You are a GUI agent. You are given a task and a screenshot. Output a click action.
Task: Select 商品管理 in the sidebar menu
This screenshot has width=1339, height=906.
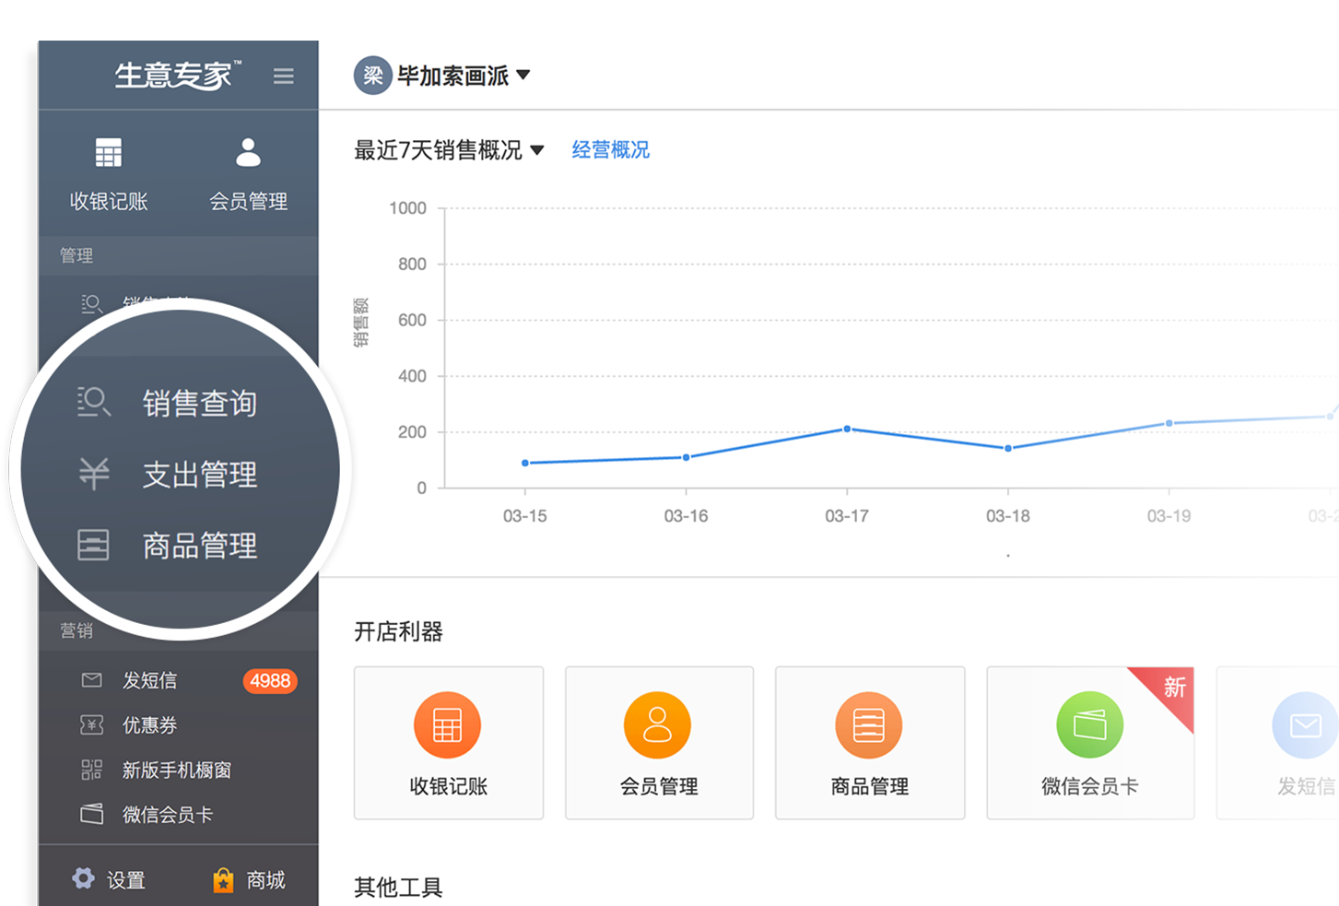[199, 546]
